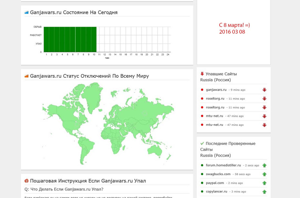The width and height of the screenshot is (300, 198).
Task: Open the copylancer.ru link
Action: pos(216,192)
